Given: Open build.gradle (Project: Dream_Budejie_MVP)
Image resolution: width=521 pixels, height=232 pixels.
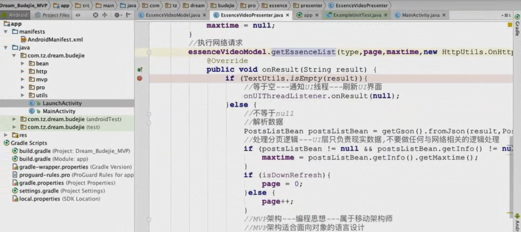Looking at the screenshot, I should coord(71,151).
